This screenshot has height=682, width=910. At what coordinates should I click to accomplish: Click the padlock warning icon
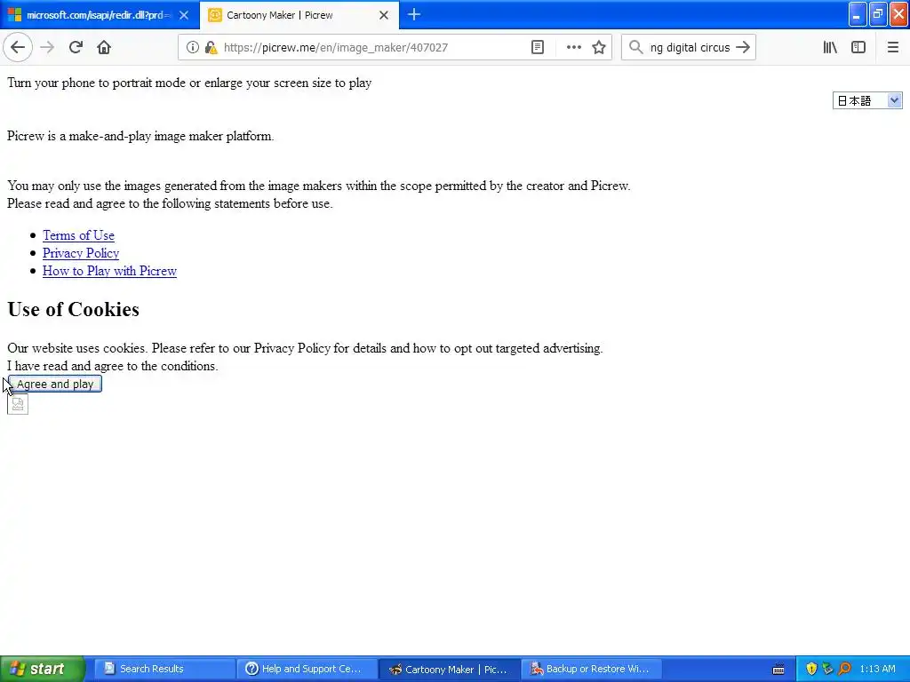pos(211,47)
